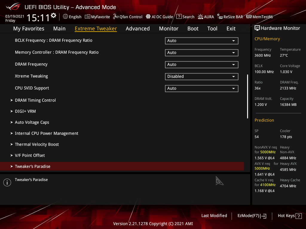Launch MemTest86 icon

point(249,17)
